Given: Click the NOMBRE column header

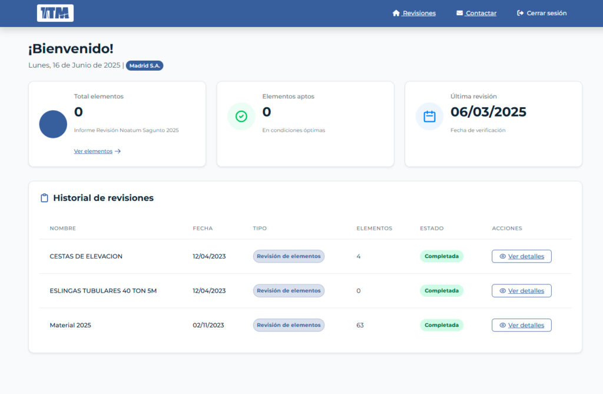Looking at the screenshot, I should 62,228.
